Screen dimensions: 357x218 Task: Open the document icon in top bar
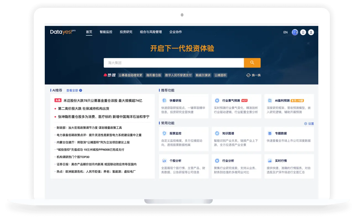tap(303, 32)
